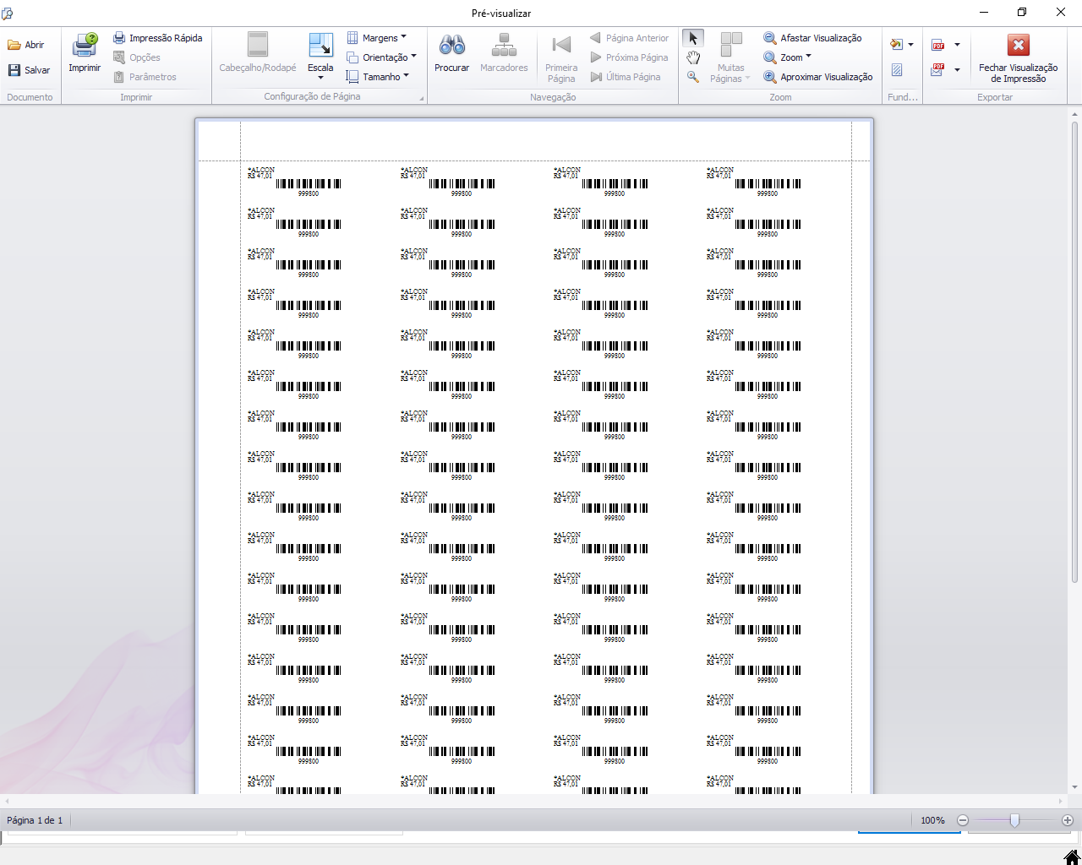Click the 100% zoom level in the status bar
This screenshot has height=865, width=1082.
pos(932,820)
